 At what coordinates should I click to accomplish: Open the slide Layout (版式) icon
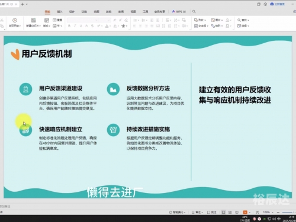click(x=47, y=20)
